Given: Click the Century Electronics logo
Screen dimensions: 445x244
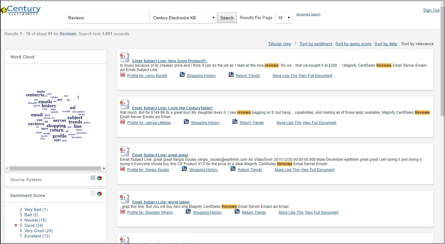Looking at the screenshot, I should coord(21,10).
